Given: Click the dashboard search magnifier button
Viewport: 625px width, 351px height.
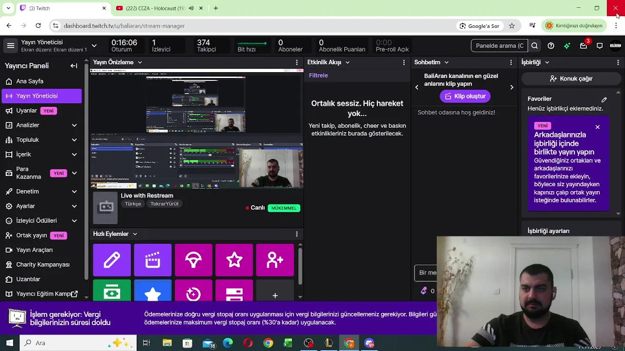Looking at the screenshot, I should (x=535, y=46).
